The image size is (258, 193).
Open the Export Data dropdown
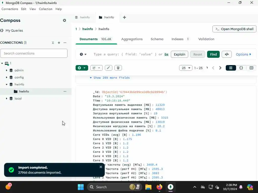coord(96,68)
